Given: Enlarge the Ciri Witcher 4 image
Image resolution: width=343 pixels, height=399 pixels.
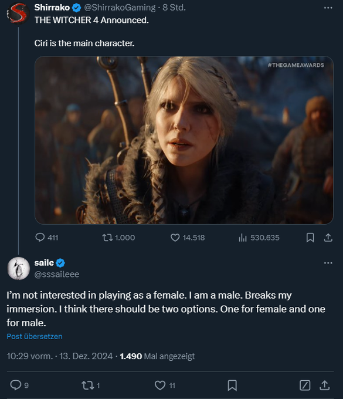Looking at the screenshot, I should [184, 140].
